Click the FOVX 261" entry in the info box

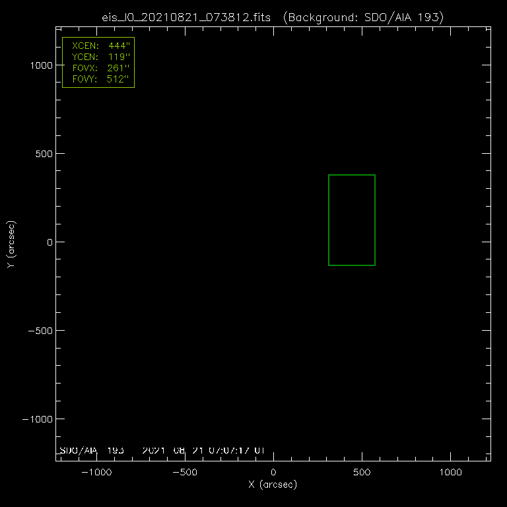pyautogui.click(x=98, y=68)
